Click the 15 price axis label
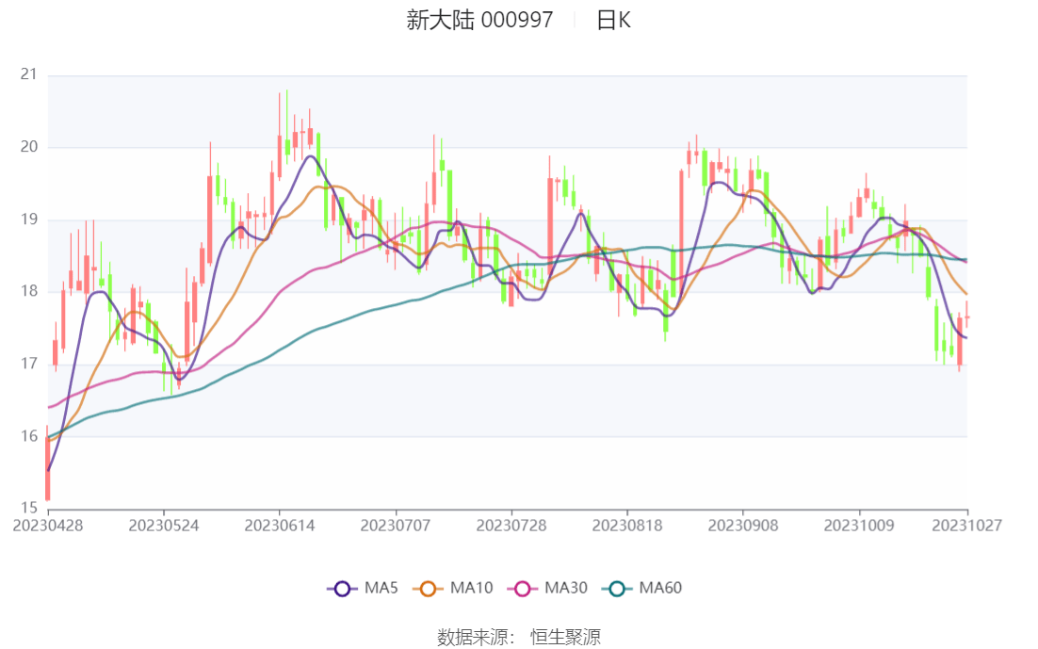The height and width of the screenshot is (649, 1038). pos(28,509)
